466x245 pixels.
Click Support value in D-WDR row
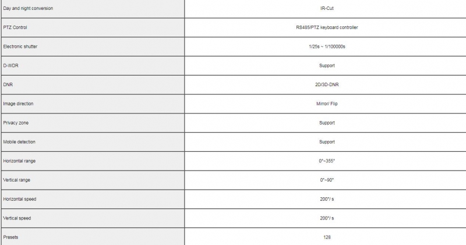[327, 66]
